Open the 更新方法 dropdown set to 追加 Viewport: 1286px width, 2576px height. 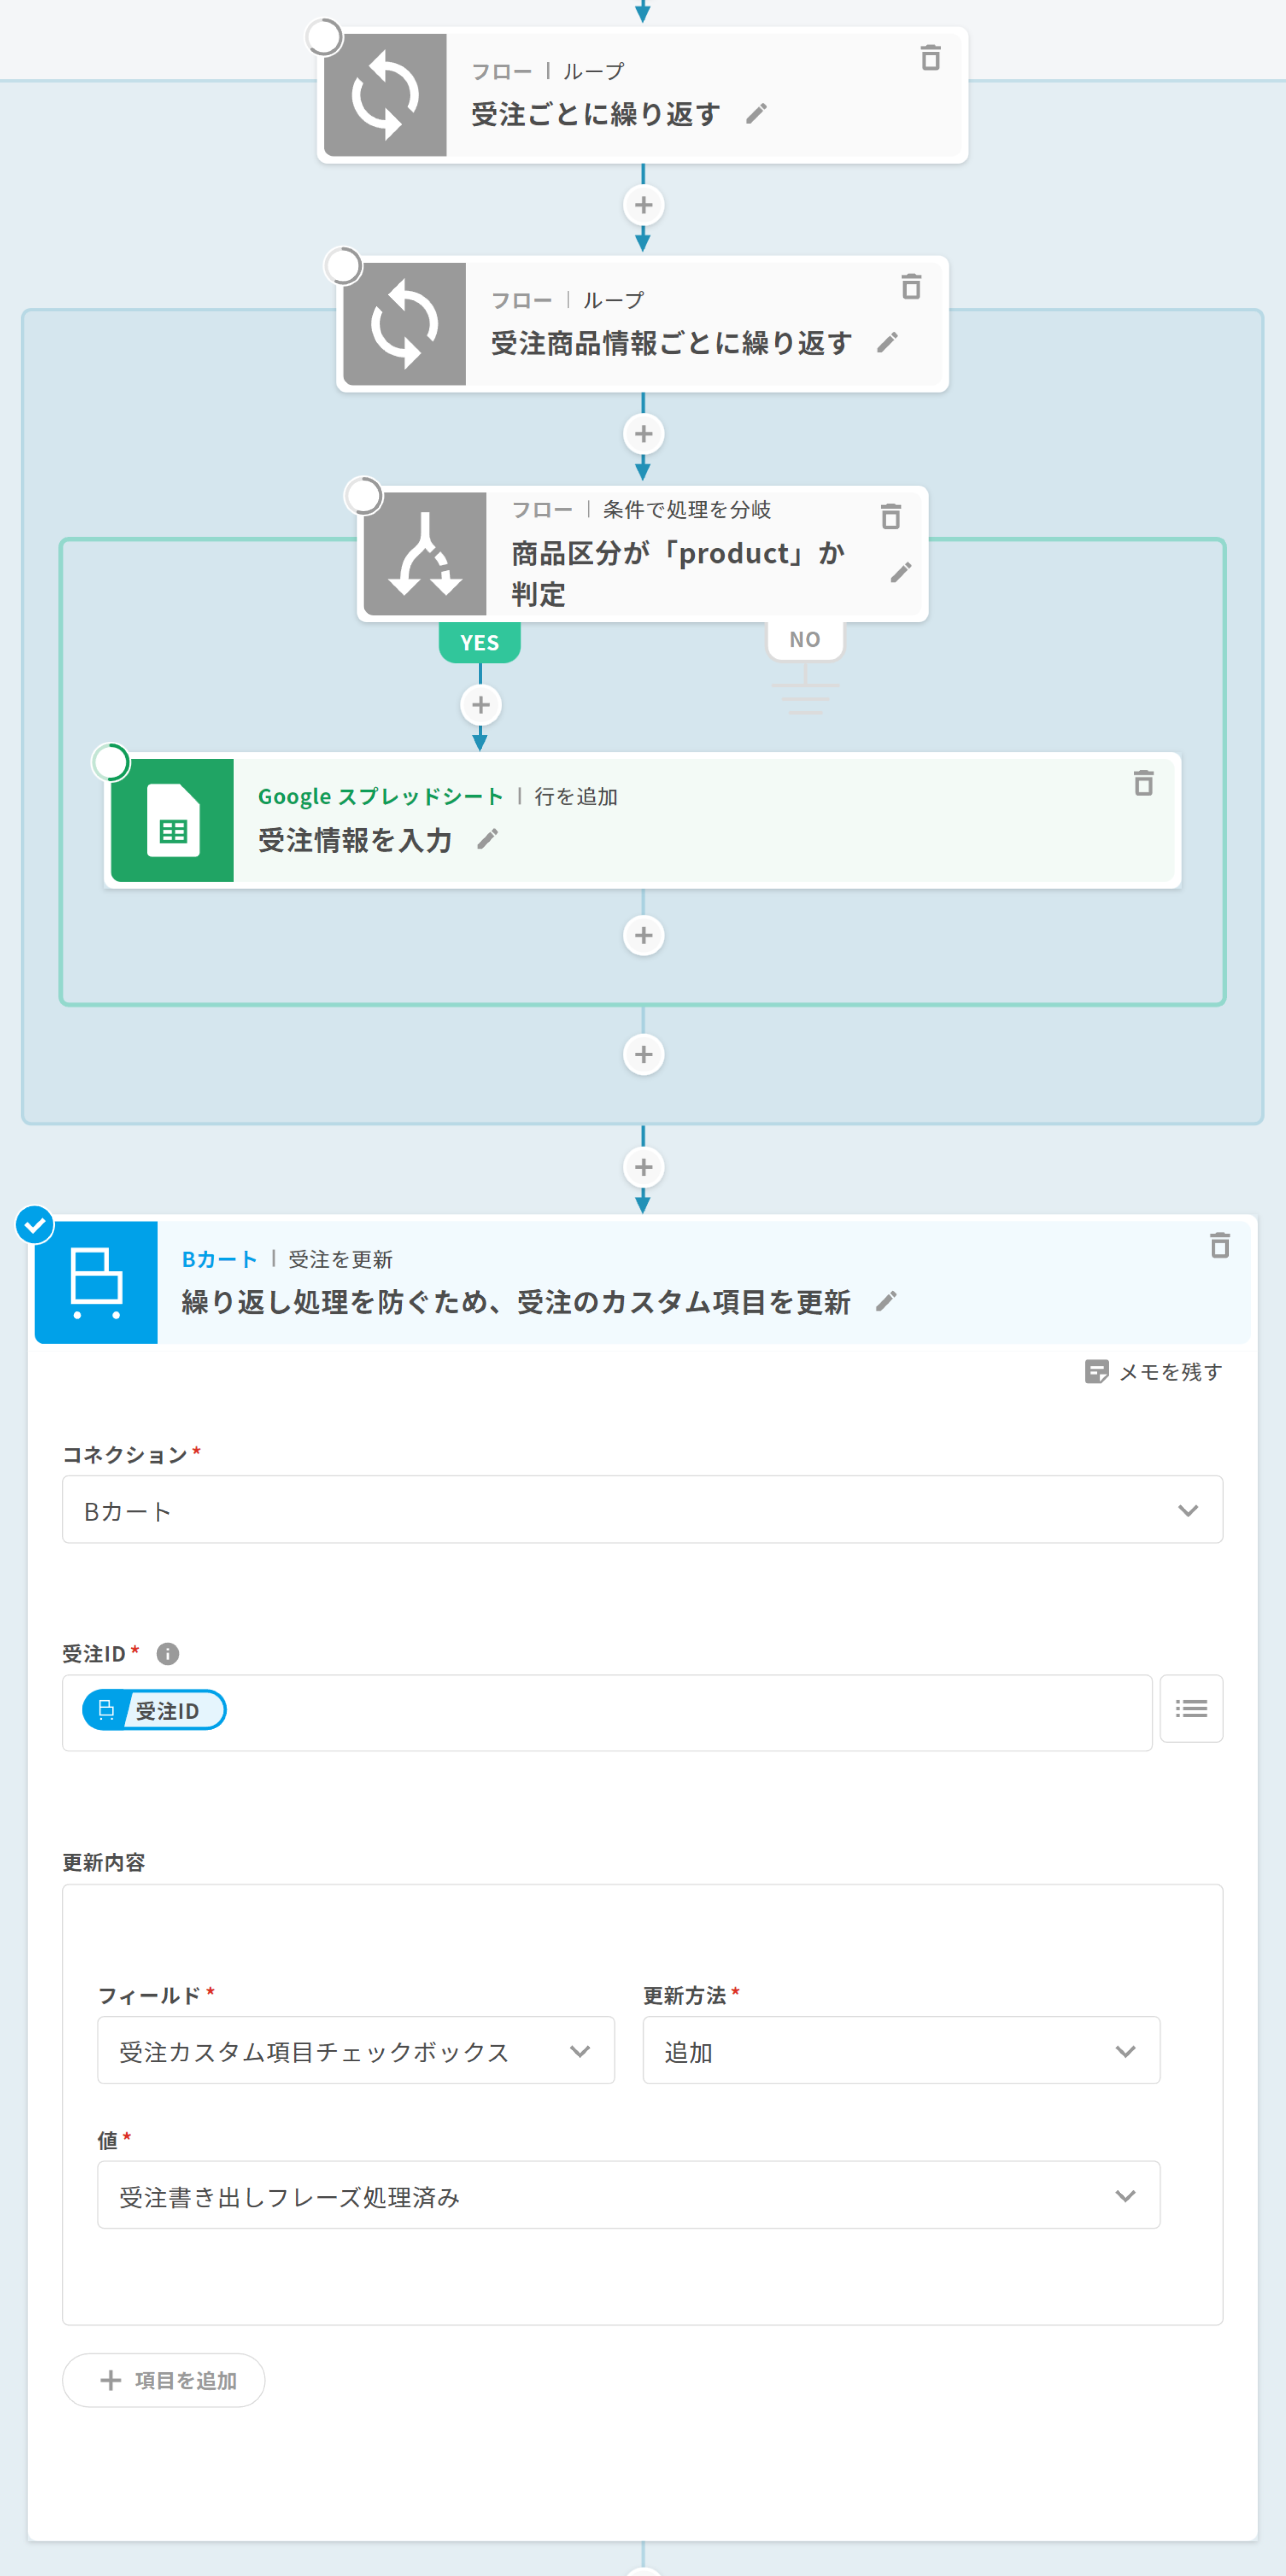(900, 2051)
